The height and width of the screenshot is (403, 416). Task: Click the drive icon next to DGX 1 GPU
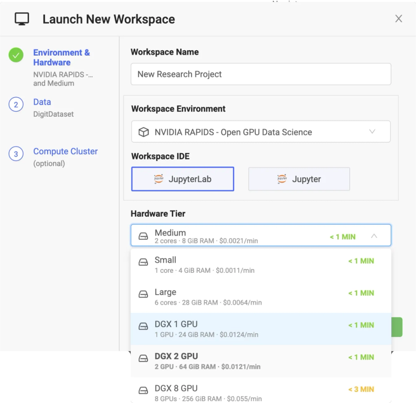(143, 326)
